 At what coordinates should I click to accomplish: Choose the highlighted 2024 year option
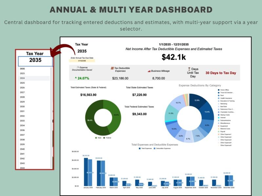[34, 78]
